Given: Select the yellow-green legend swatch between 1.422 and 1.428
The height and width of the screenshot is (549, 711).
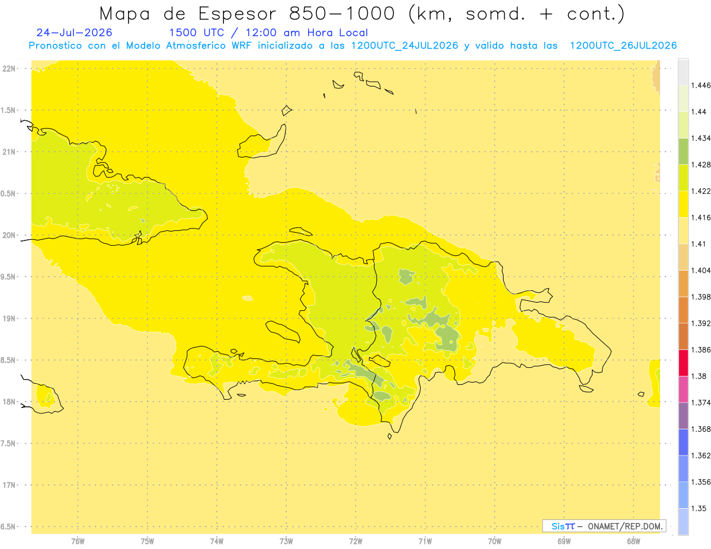Looking at the screenshot, I should (x=683, y=178).
